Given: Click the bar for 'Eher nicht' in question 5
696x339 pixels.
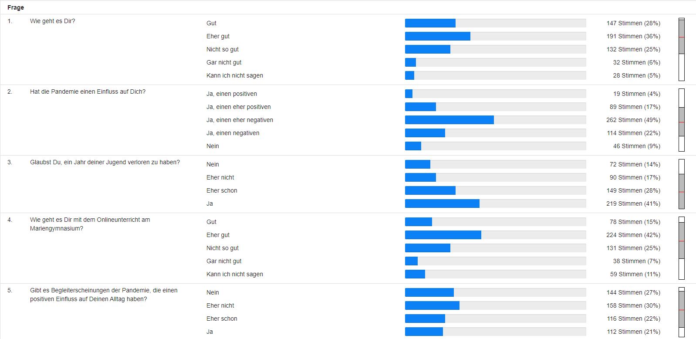Looking at the screenshot, I should tap(432, 305).
